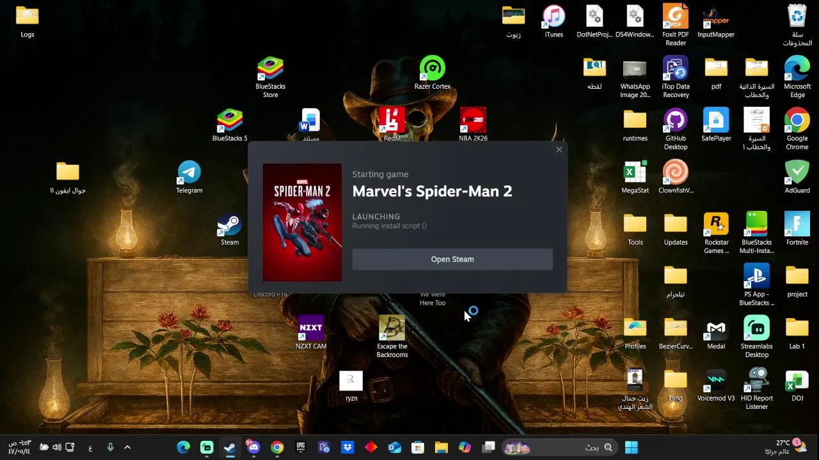Screen dimensions: 819x460
Task: Open the Logs folder on desktop
Action: tap(28, 21)
